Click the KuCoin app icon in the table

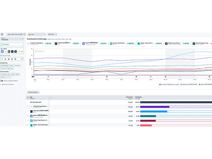[31, 120]
